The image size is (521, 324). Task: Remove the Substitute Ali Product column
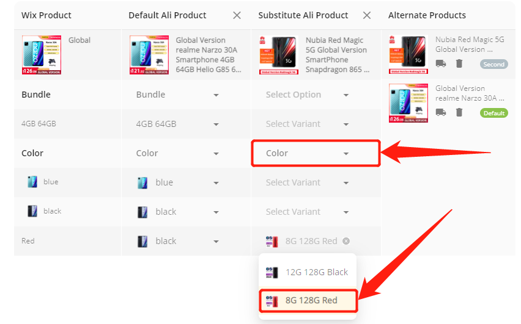(366, 15)
